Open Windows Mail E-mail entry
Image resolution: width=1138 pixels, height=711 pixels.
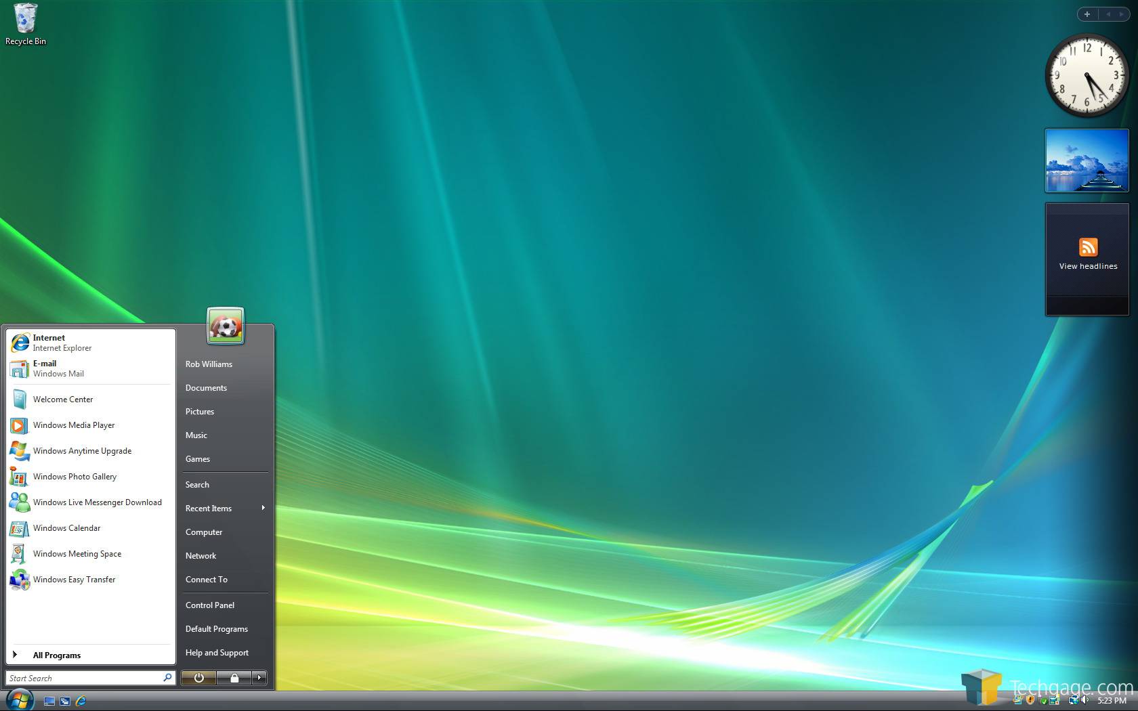point(91,368)
